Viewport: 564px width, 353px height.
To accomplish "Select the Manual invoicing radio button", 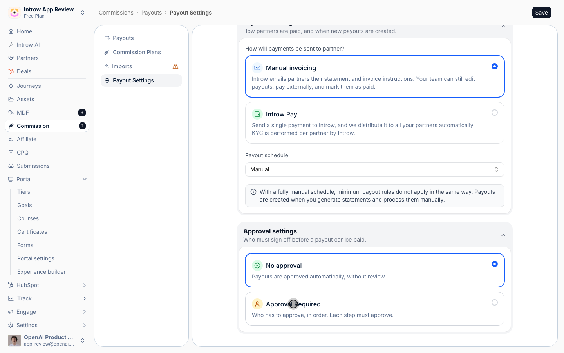I will (x=495, y=66).
